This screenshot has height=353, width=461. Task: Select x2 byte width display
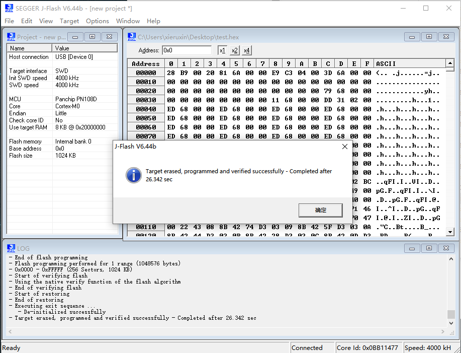pos(234,50)
